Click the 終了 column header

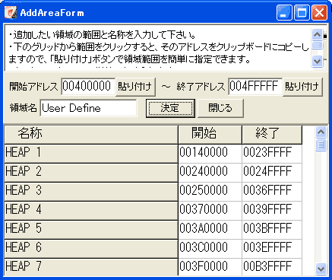272,135
